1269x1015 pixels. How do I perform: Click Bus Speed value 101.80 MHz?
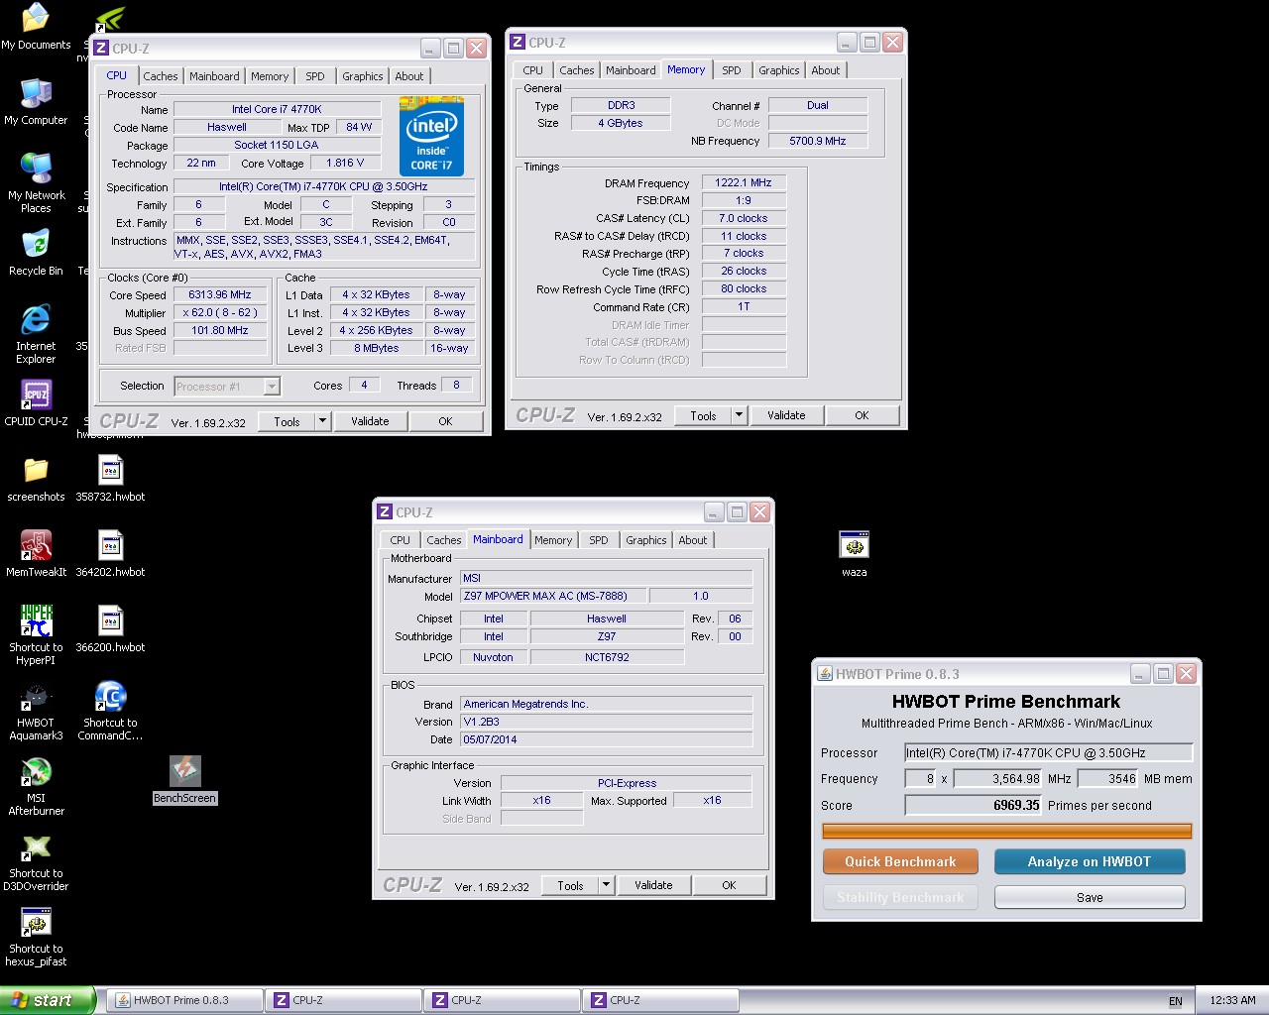220,330
